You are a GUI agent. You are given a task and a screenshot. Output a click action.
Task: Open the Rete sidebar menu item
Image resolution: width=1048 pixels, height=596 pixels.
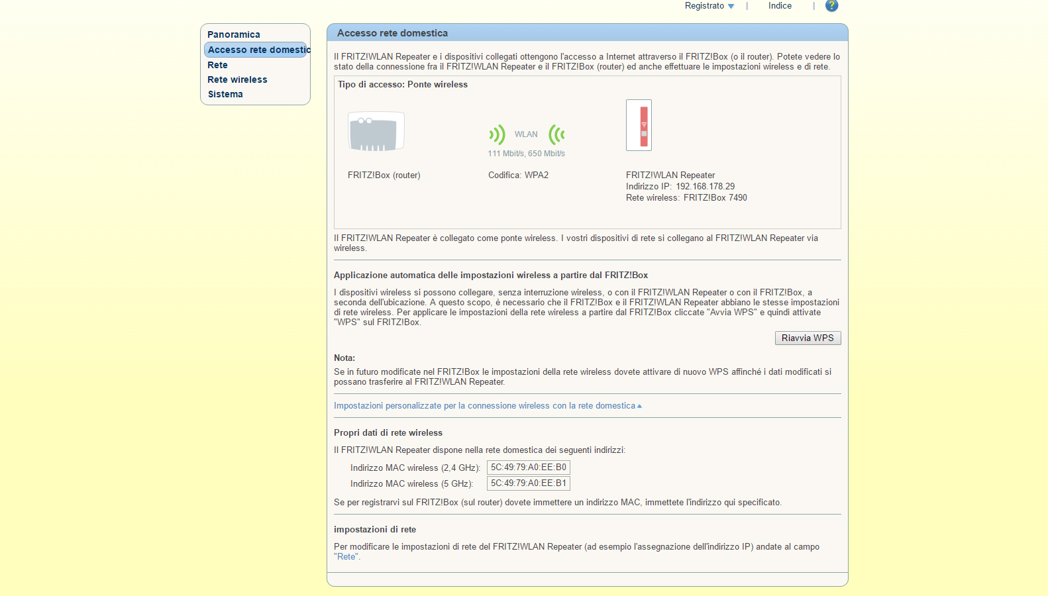pyautogui.click(x=217, y=65)
